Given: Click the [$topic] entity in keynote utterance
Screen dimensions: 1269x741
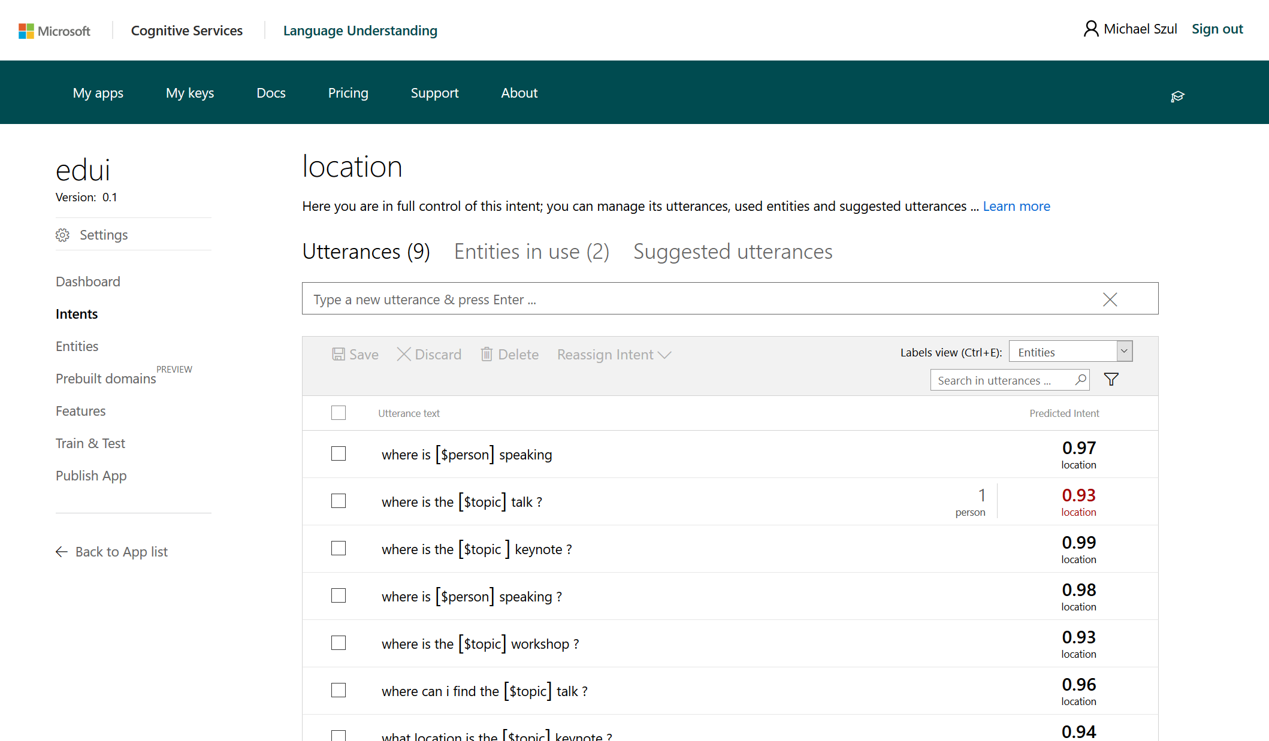Looking at the screenshot, I should 484,549.
